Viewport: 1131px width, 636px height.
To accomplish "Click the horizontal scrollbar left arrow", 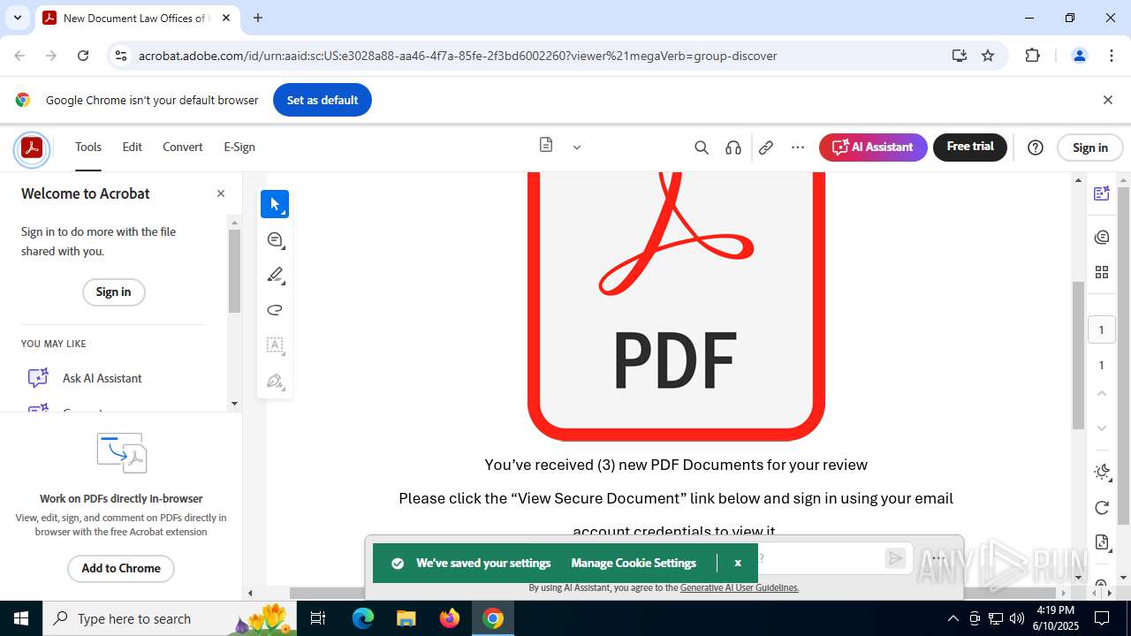I will (x=250, y=593).
